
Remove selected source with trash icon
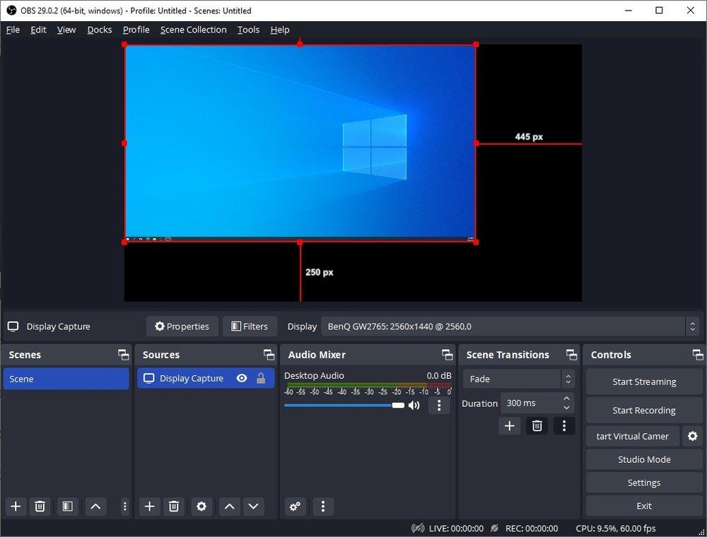[174, 507]
